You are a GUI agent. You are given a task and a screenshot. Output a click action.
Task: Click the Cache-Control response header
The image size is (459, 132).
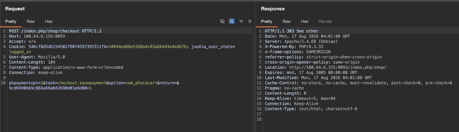[358, 83]
